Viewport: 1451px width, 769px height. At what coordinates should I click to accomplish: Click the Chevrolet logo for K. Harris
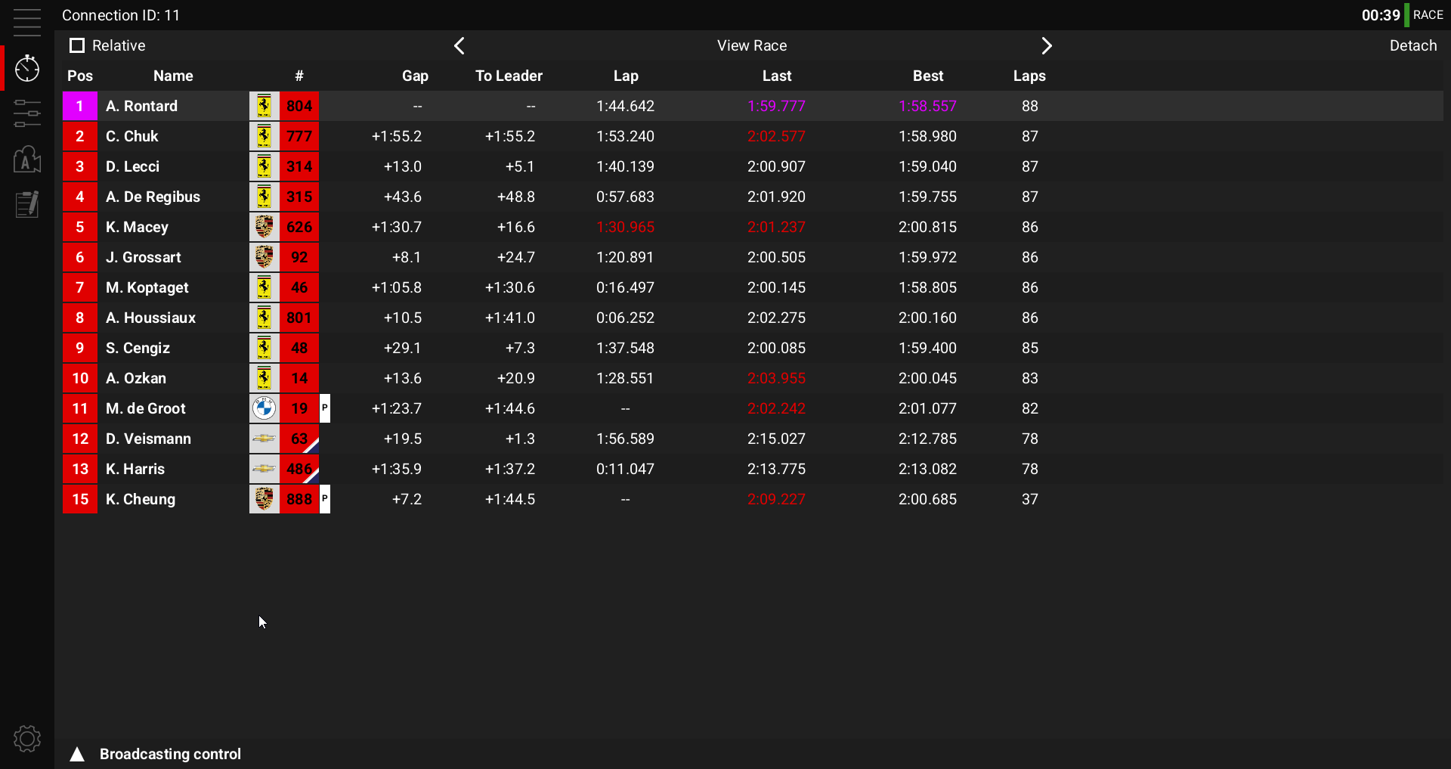[264, 469]
